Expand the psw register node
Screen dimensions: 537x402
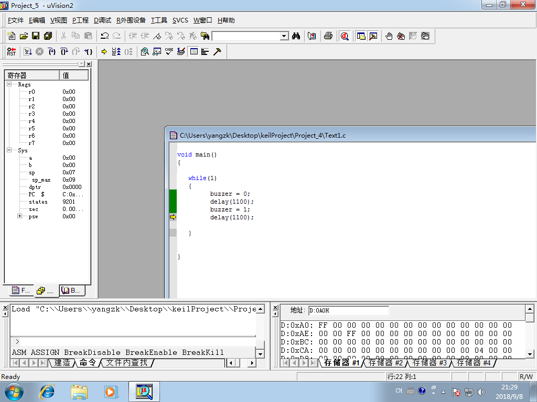19,216
